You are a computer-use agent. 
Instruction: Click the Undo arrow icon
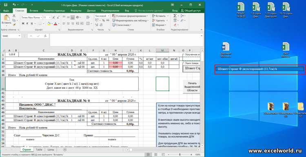click(x=14, y=4)
